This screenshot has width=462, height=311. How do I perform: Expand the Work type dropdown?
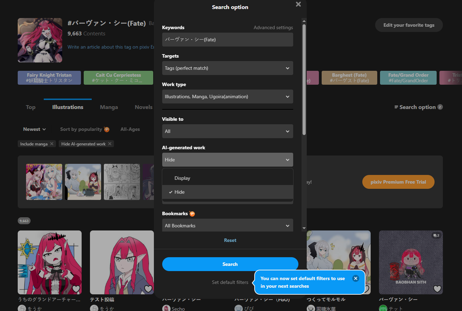(228, 96)
